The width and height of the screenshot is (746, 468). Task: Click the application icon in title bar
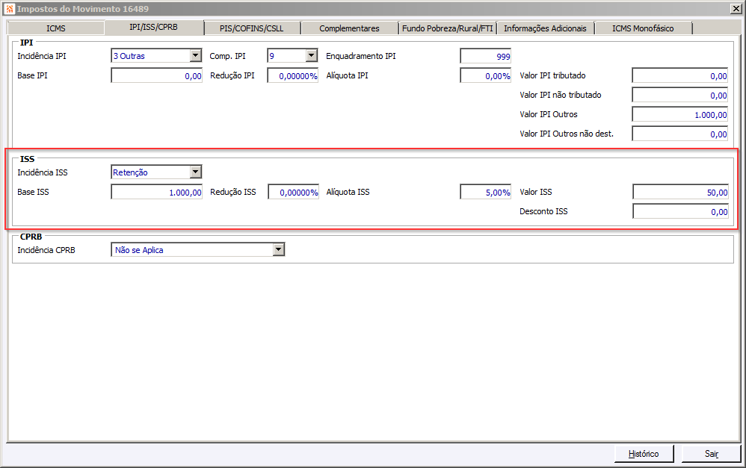10,8
